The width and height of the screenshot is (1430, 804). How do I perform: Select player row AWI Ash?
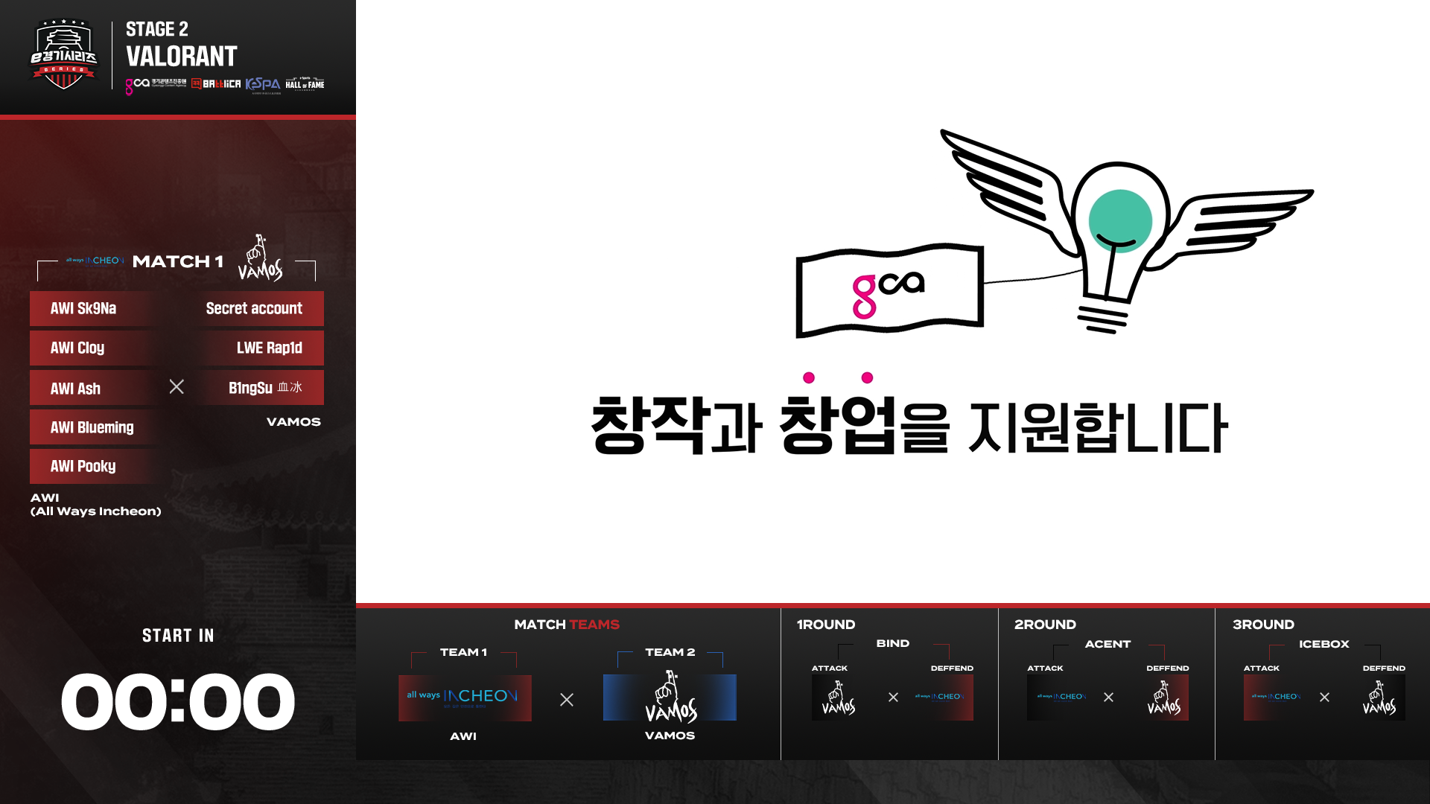point(94,389)
